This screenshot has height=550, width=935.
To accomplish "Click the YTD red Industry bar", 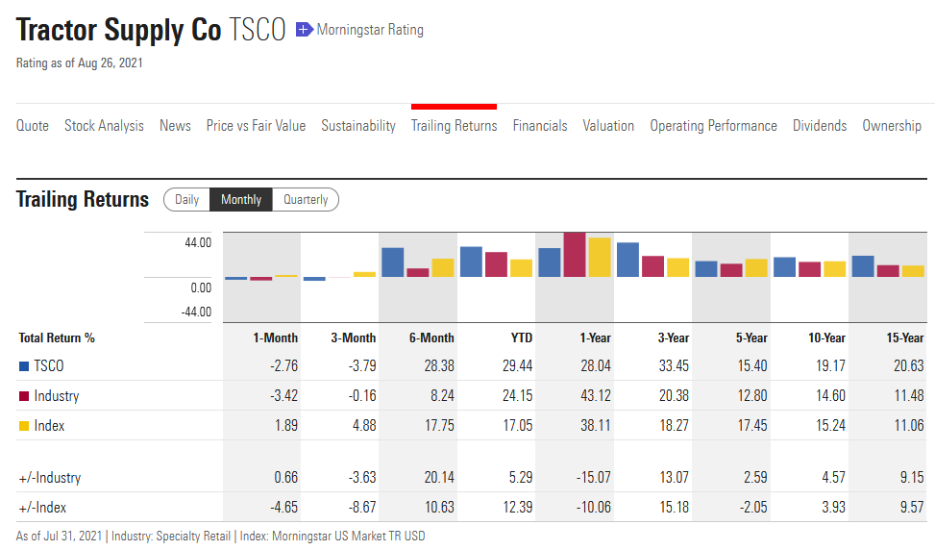I will (x=496, y=264).
